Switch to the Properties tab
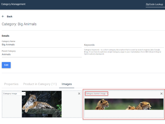 tap(11, 84)
